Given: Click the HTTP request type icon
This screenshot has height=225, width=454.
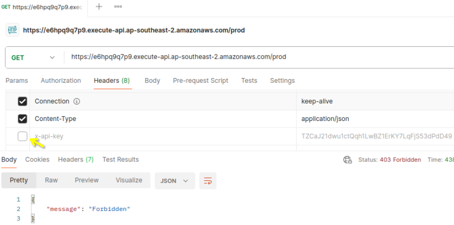Looking at the screenshot, I should (x=13, y=30).
